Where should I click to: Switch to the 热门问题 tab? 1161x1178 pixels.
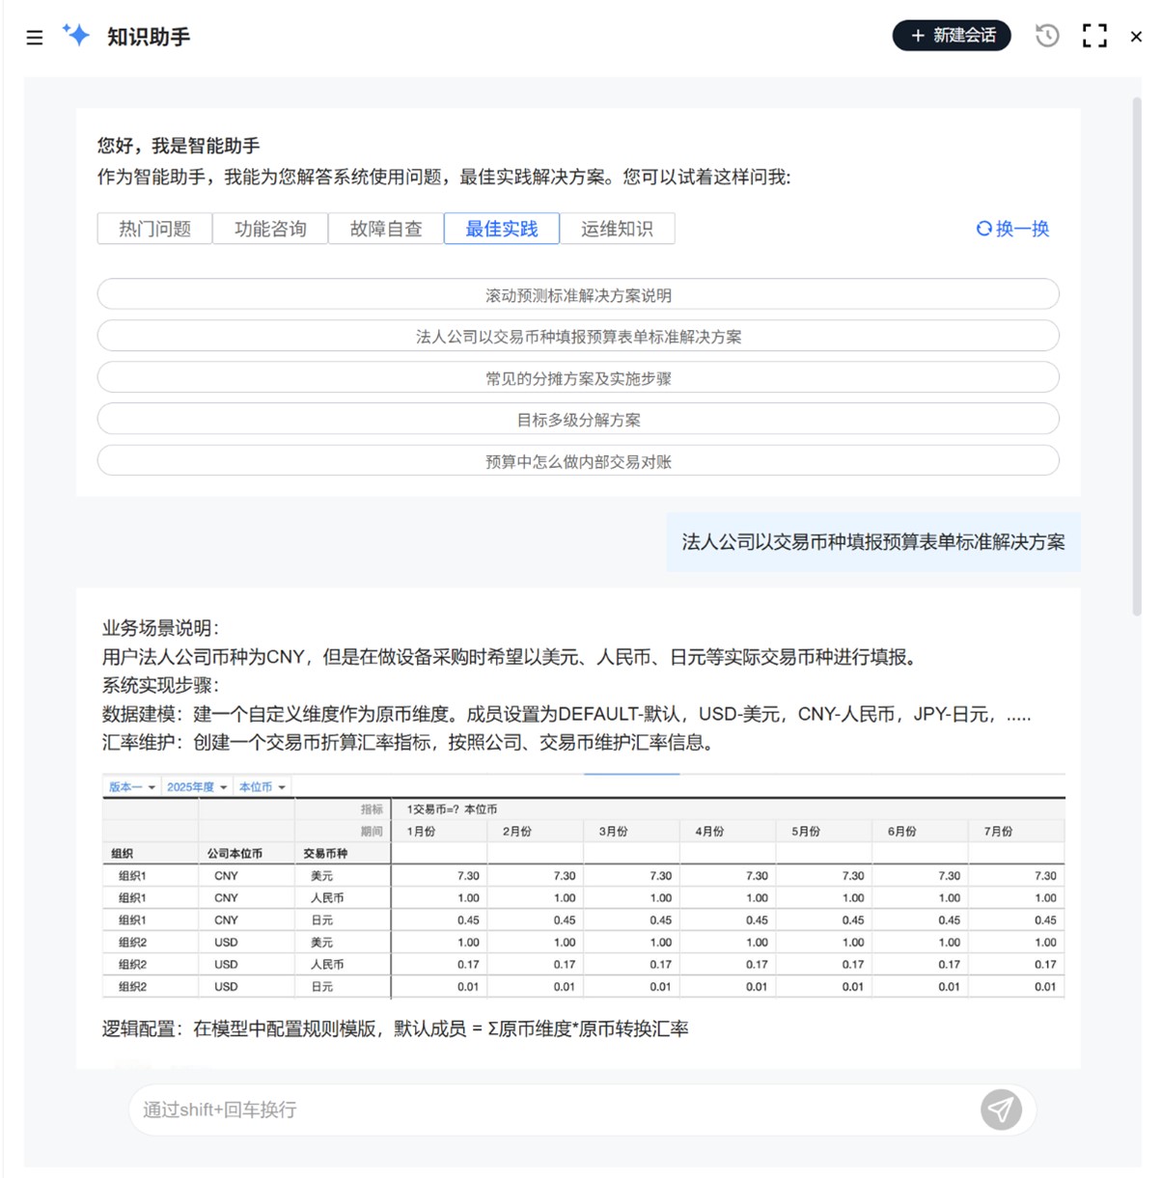tap(154, 229)
